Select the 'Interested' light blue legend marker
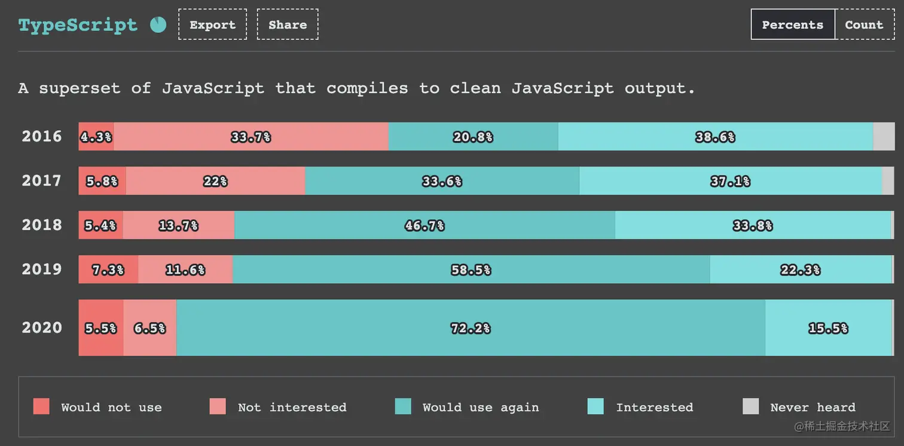Image resolution: width=904 pixels, height=446 pixels. pos(597,407)
